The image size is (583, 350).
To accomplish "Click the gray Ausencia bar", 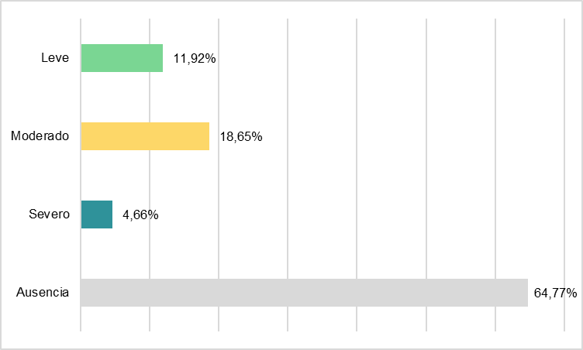I will [304, 293].
